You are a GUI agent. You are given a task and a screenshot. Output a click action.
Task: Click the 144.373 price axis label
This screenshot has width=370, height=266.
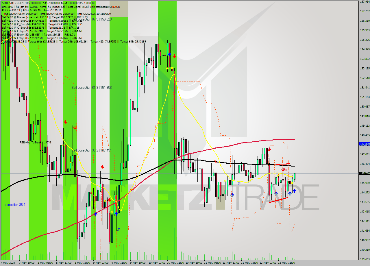[x=365, y=192]
